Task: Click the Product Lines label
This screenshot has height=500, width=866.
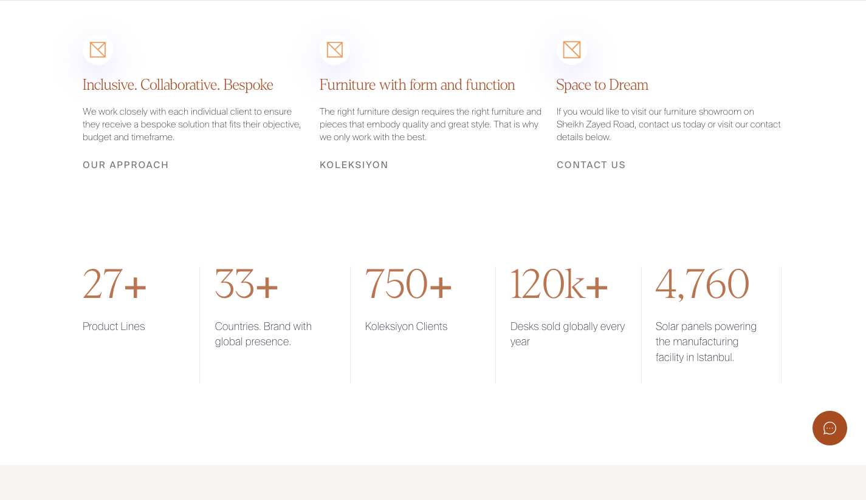Action: [x=114, y=326]
